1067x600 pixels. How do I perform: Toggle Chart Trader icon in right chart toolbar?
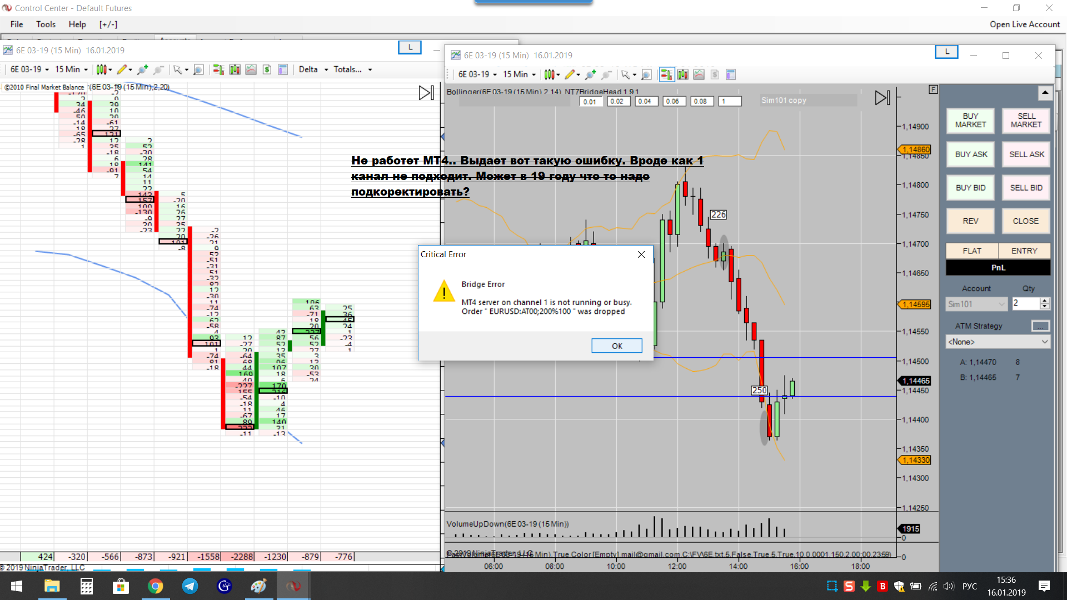(666, 74)
